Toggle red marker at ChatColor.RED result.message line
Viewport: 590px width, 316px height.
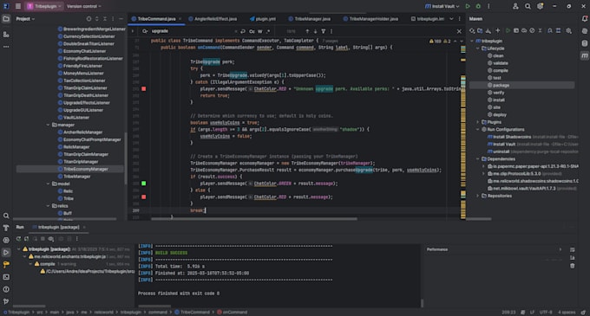(144, 197)
